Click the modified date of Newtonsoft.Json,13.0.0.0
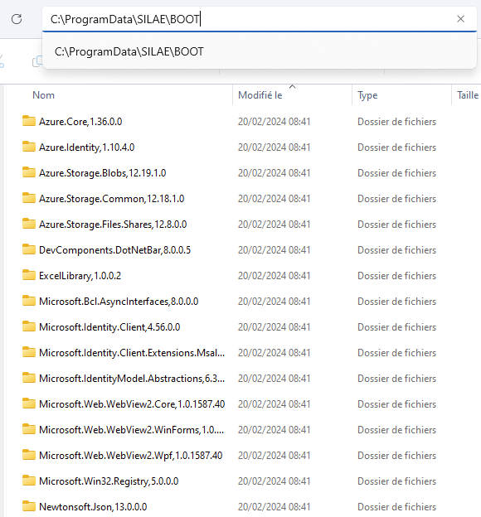The width and height of the screenshot is (481, 517). pos(275,507)
